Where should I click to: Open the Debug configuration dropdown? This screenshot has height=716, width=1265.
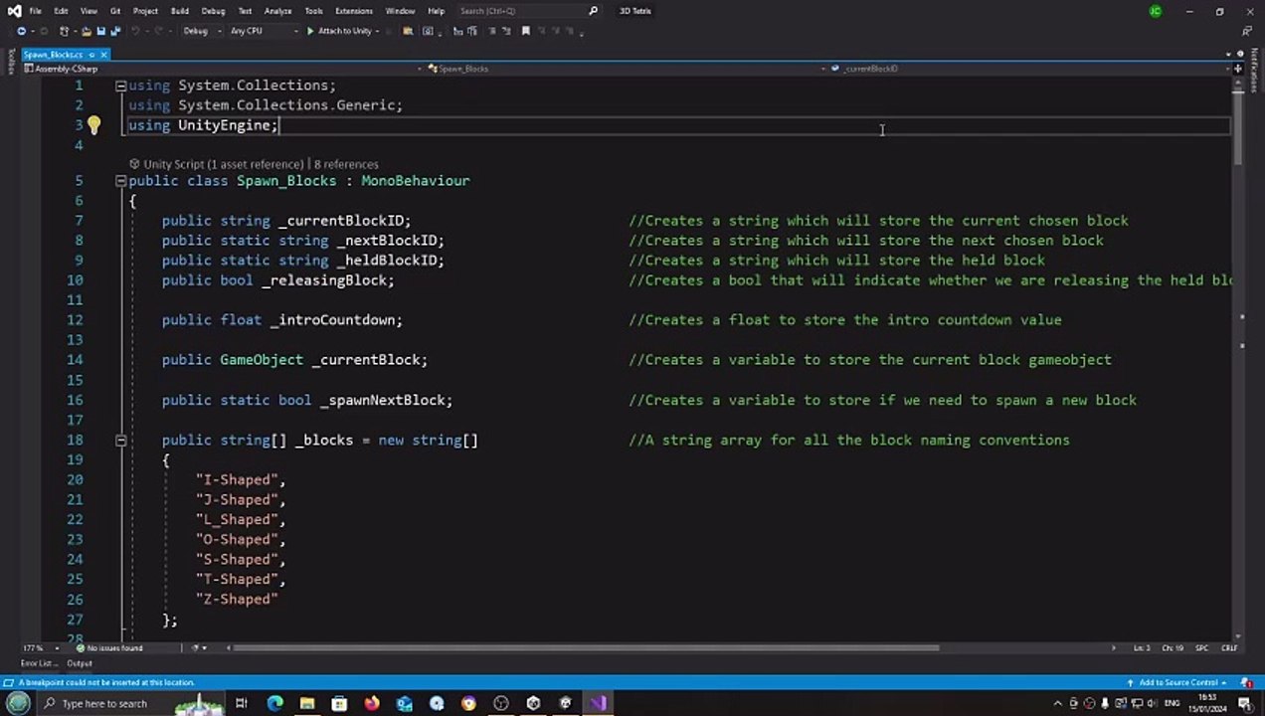[199, 31]
